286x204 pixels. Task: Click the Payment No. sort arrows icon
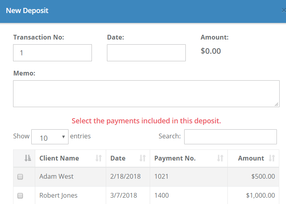coord(220,158)
